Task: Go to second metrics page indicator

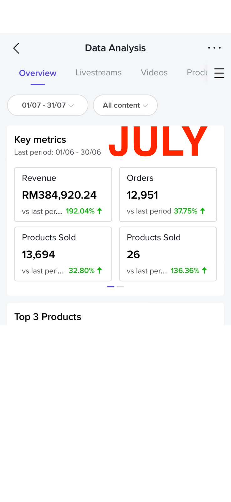Action: pos(120,287)
